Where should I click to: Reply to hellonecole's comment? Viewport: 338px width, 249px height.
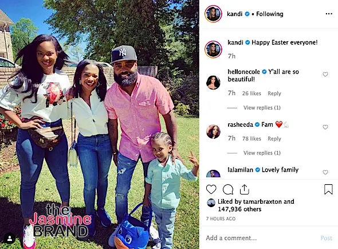click(x=274, y=94)
